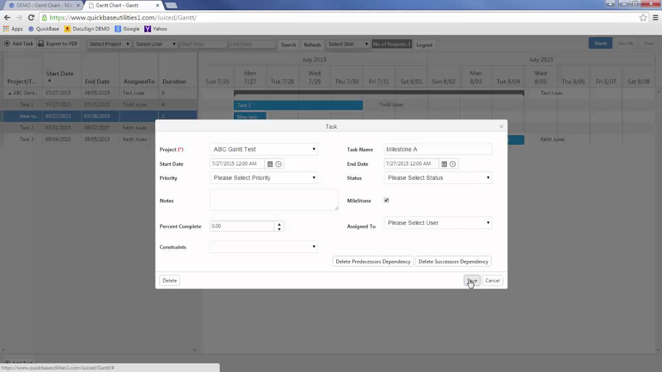This screenshot has width=662, height=372.
Task: Open the QuickBase bookmark in the bookmarks bar
Action: (x=47, y=29)
